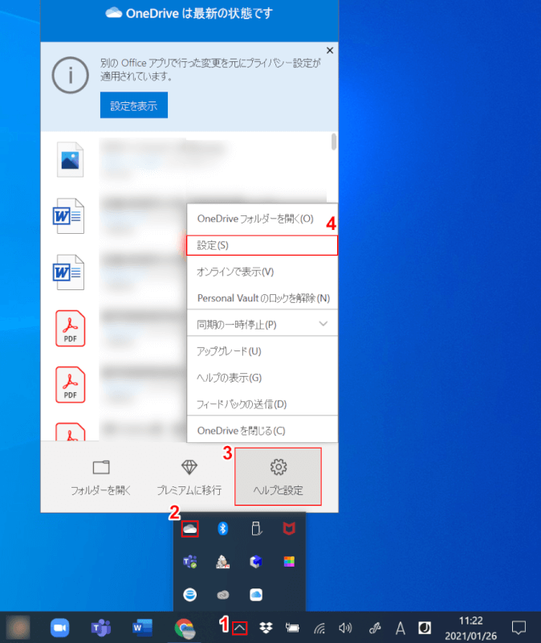
Task: Click the blue iCloud tray icon
Action: click(x=256, y=595)
